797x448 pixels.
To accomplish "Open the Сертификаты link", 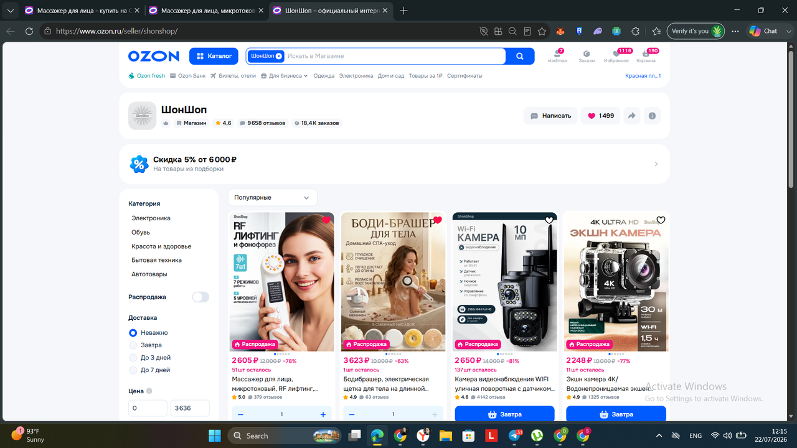I will point(465,76).
